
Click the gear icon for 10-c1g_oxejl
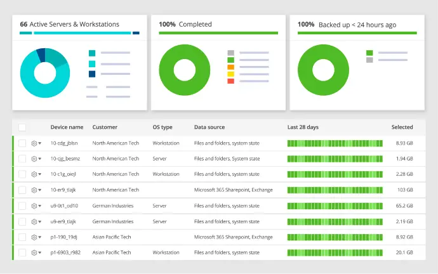(34, 174)
